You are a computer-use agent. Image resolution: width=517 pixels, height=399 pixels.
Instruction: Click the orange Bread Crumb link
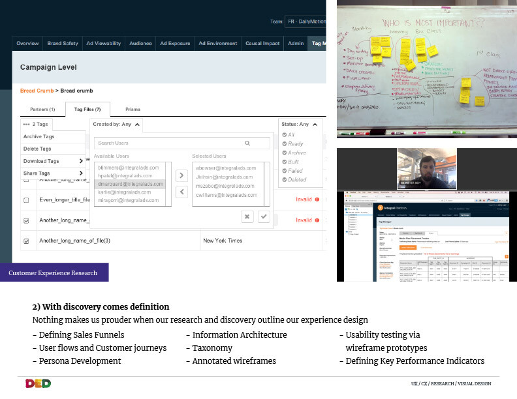click(x=37, y=90)
